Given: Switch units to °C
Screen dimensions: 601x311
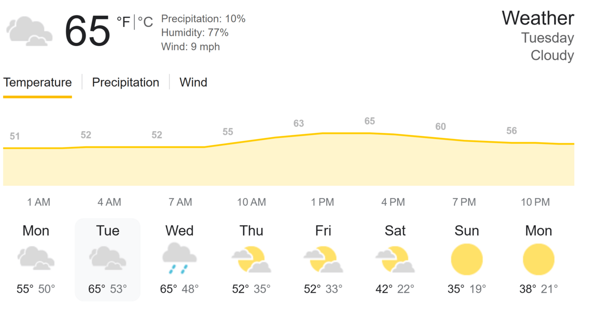Looking at the screenshot, I should (x=145, y=21).
